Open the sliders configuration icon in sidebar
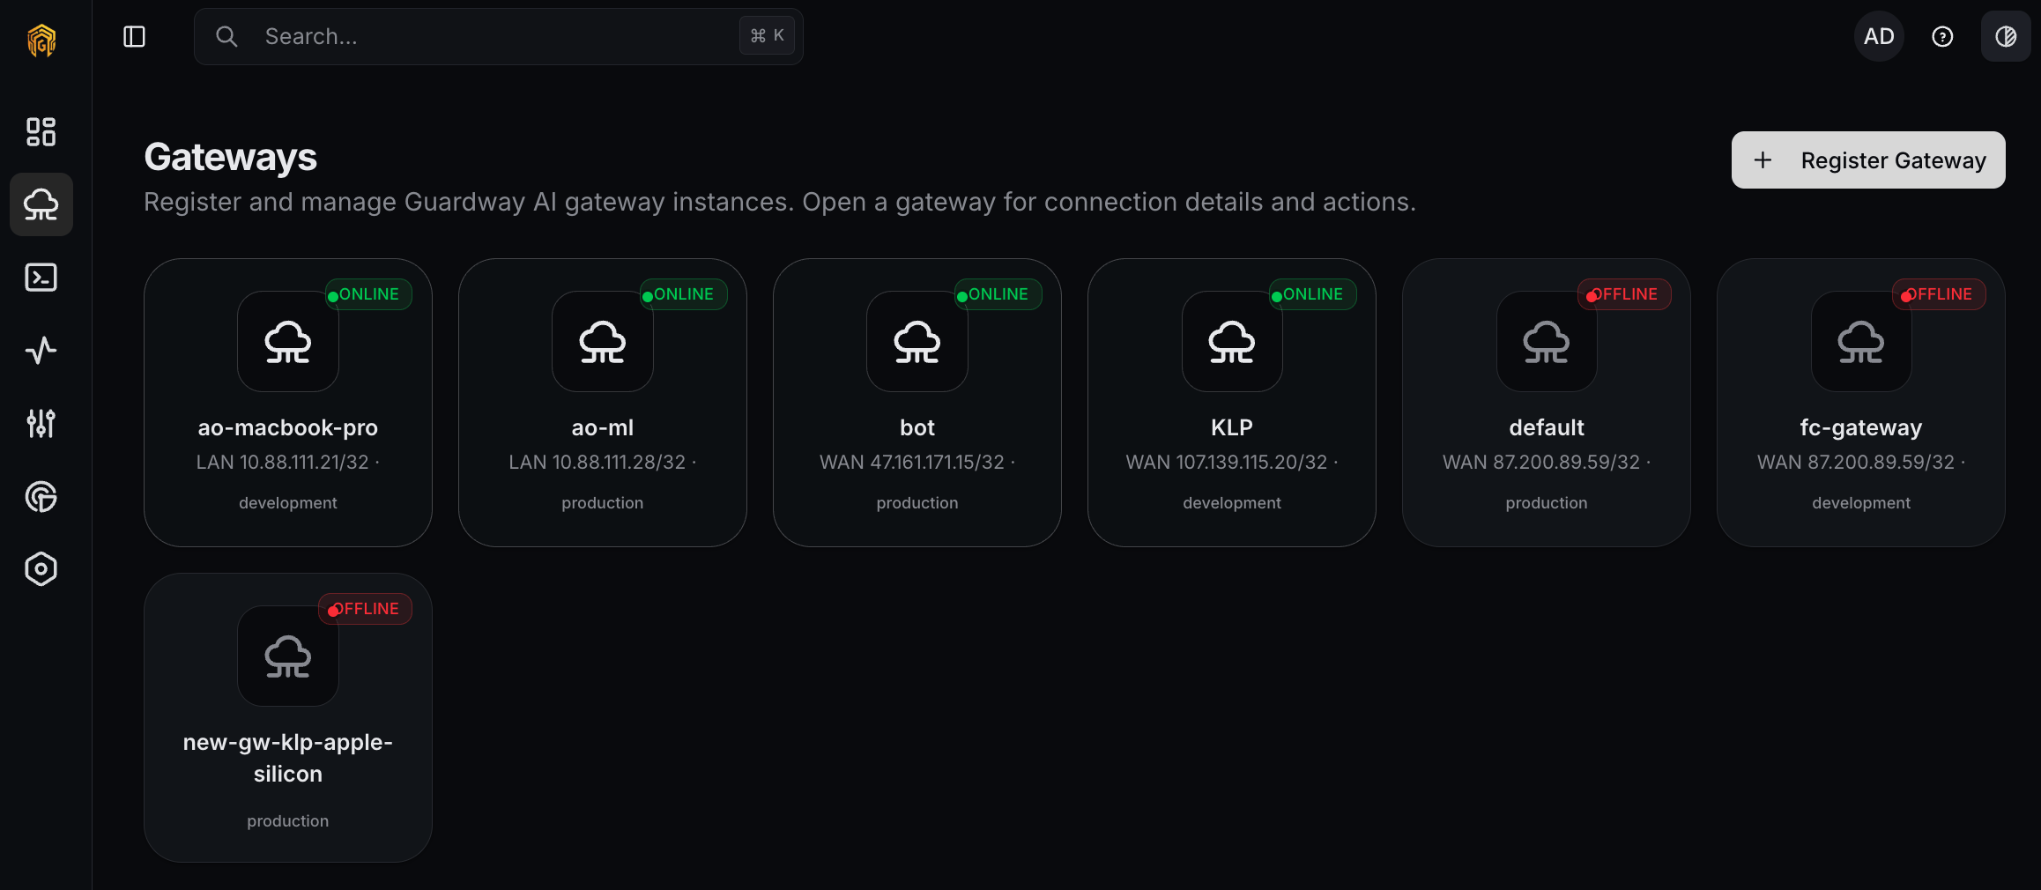Image resolution: width=2041 pixels, height=890 pixels. click(x=41, y=424)
